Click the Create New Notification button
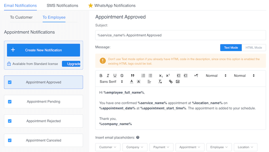The image size is (269, 152). click(44, 50)
